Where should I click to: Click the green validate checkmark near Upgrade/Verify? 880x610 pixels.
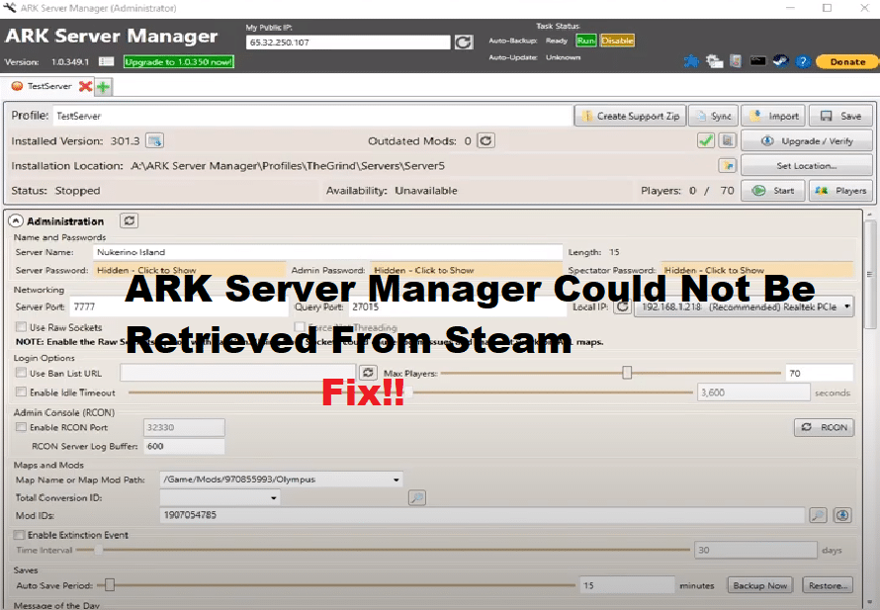point(705,140)
